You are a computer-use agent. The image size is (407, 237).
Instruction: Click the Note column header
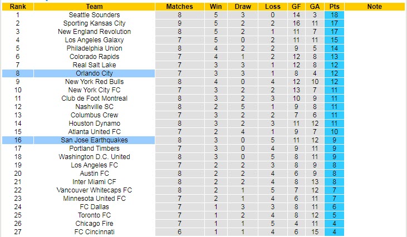tap(374, 7)
